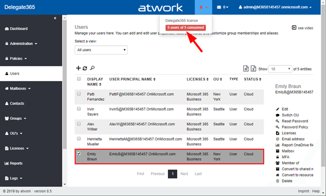Open the search magnifier icon
Image resolution: width=326 pixels, height=196 pixels.
click(x=92, y=68)
